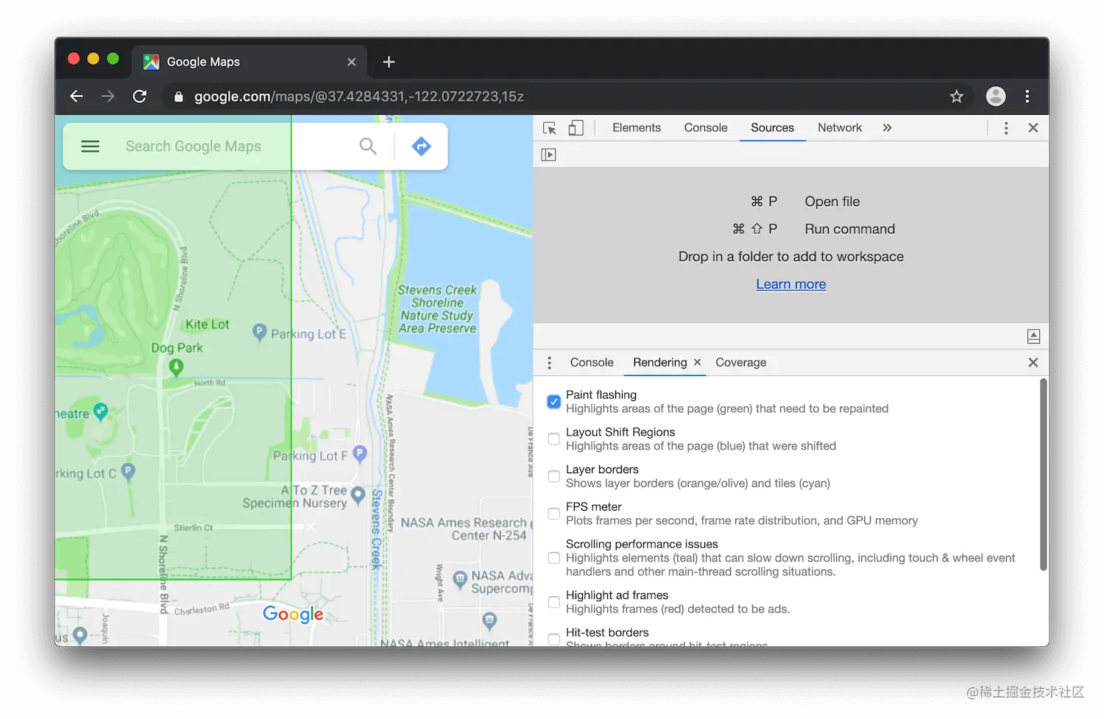1104x719 pixels.
Task: Check the Highlight ad frames option
Action: pos(554,602)
